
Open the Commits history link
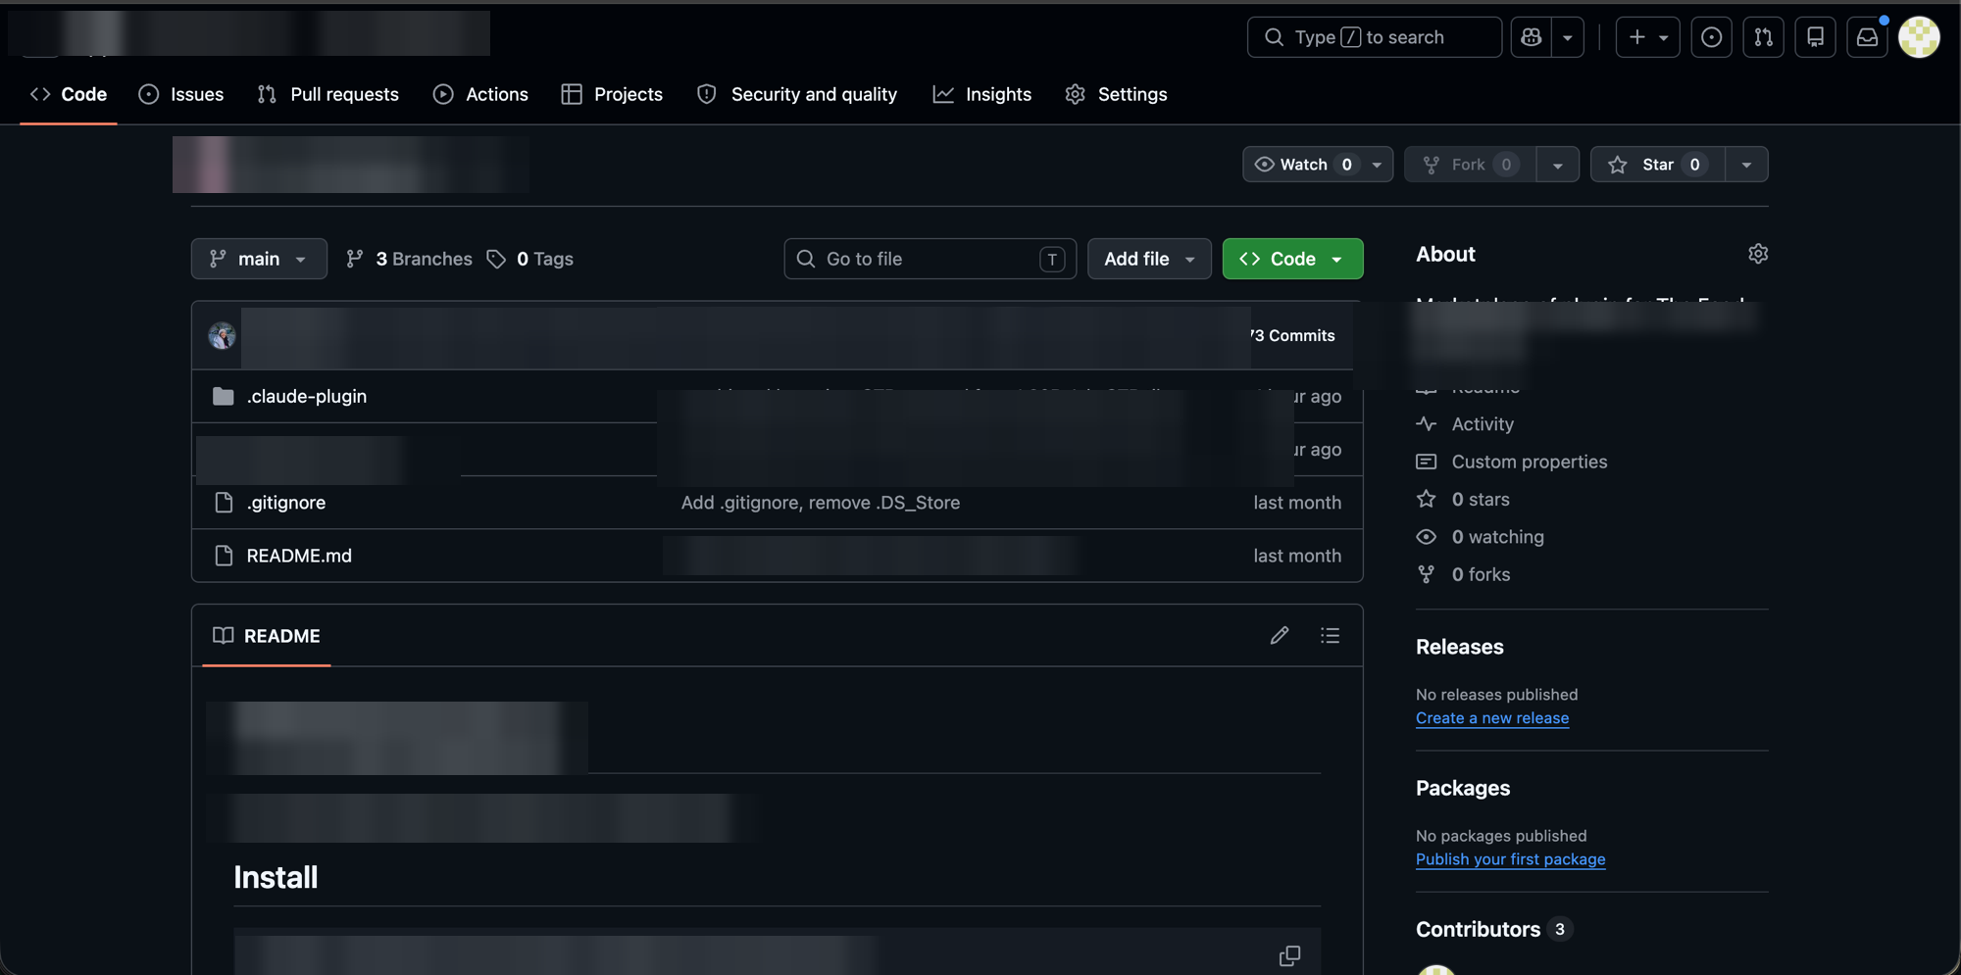1292,335
